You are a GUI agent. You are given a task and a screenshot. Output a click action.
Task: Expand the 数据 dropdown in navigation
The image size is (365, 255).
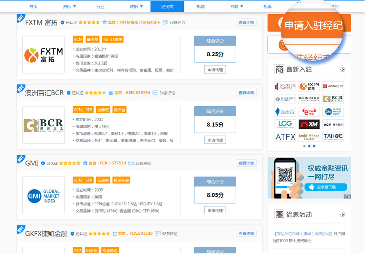(136, 6)
